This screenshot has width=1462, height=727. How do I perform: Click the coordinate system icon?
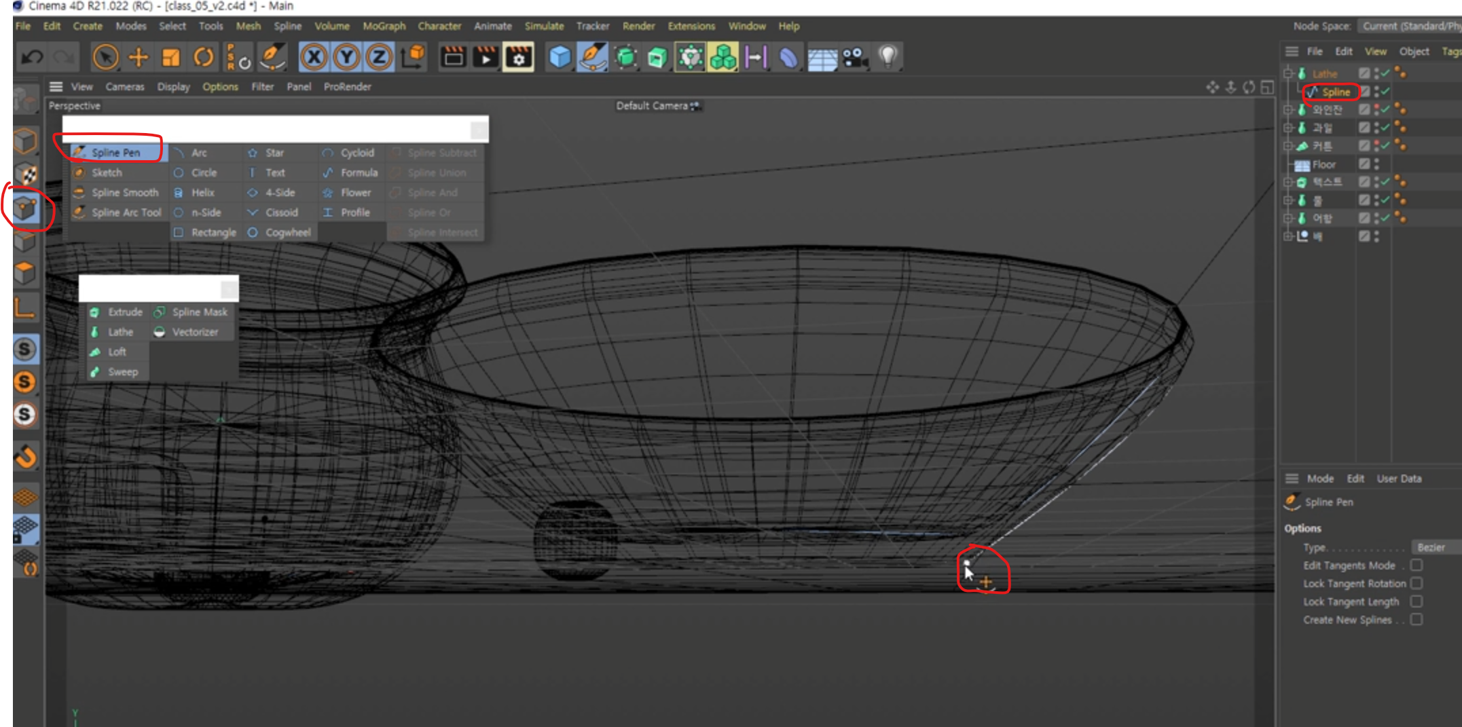(413, 58)
